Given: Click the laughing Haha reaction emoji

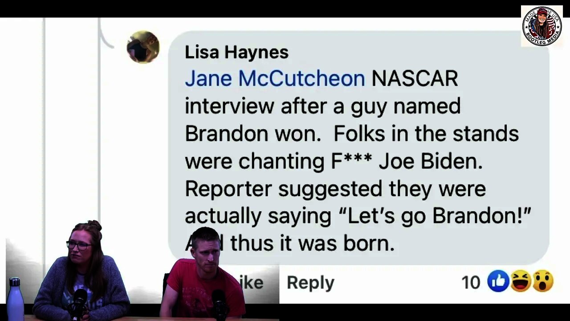Looking at the screenshot, I should click(521, 282).
